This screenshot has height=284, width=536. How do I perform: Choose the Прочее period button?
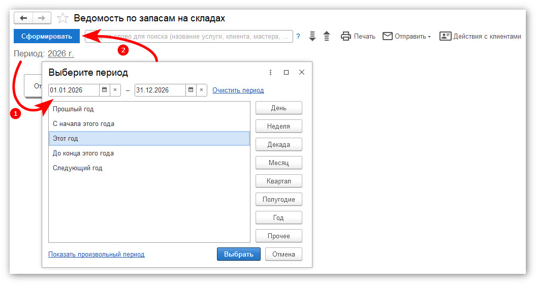(279, 236)
